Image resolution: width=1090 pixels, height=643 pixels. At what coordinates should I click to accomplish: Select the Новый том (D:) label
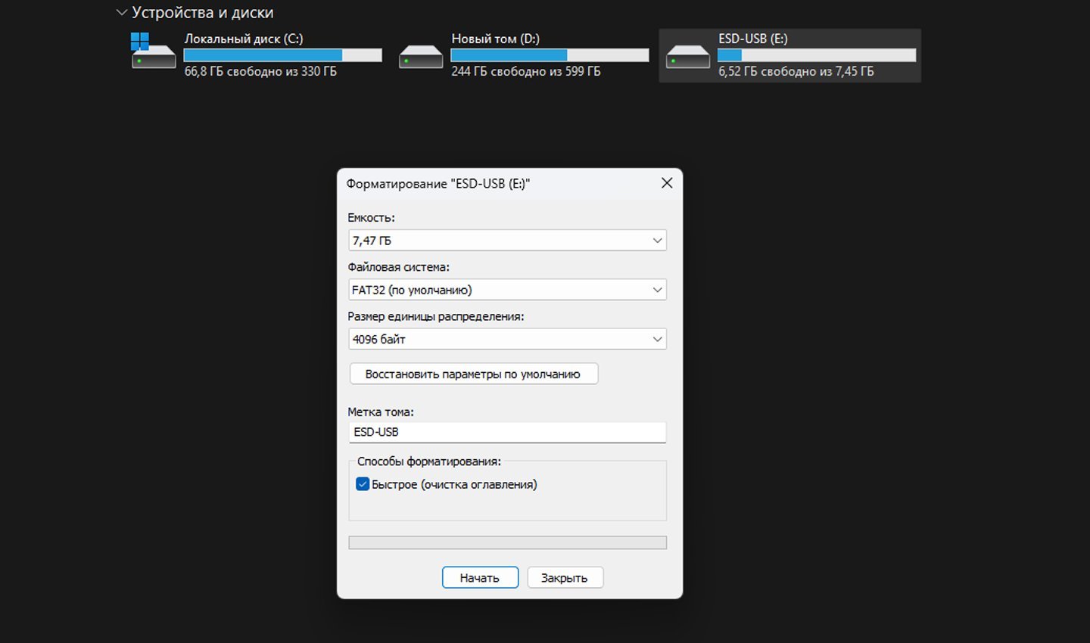tap(495, 39)
